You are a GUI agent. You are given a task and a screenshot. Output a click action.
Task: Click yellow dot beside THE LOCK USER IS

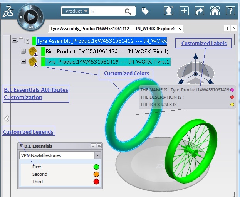tap(232, 104)
